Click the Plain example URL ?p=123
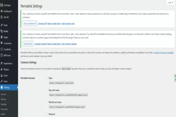Viewport: 176px width, 117px height. 61,83
